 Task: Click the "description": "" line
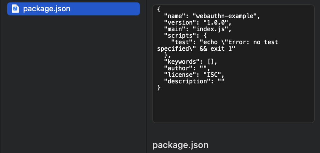coord(194,81)
